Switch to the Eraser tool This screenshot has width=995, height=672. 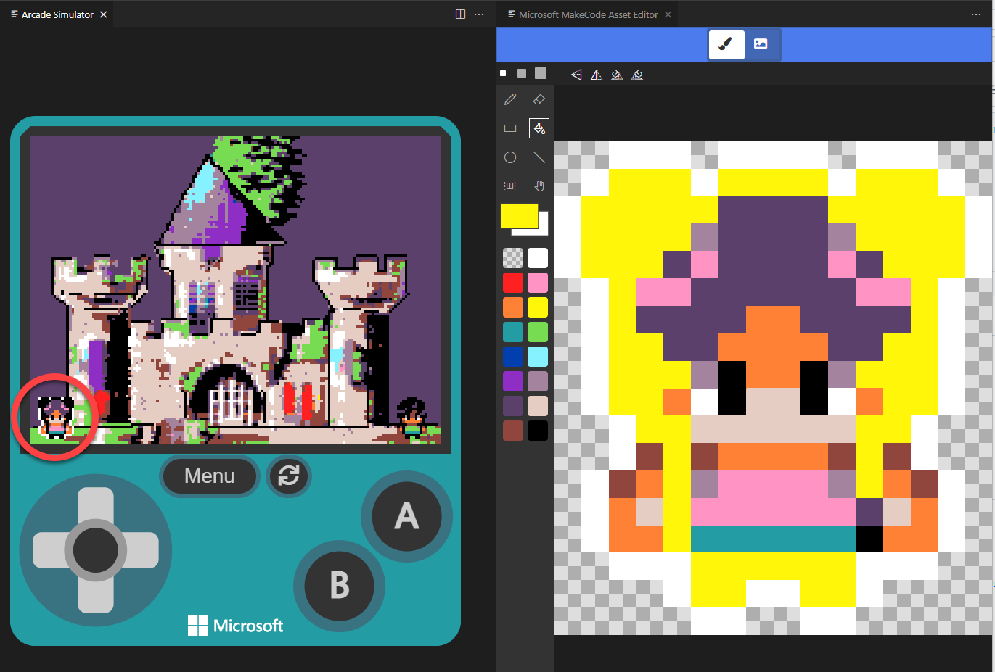click(x=539, y=99)
